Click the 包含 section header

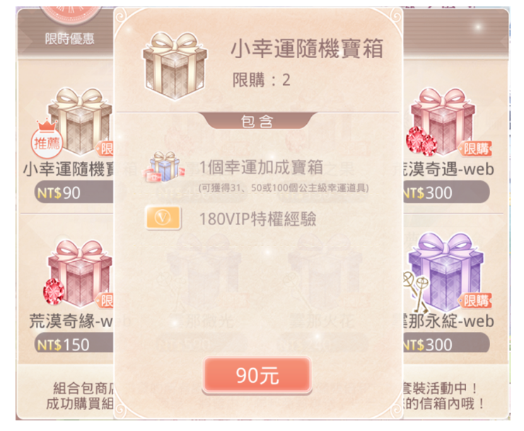[257, 121]
